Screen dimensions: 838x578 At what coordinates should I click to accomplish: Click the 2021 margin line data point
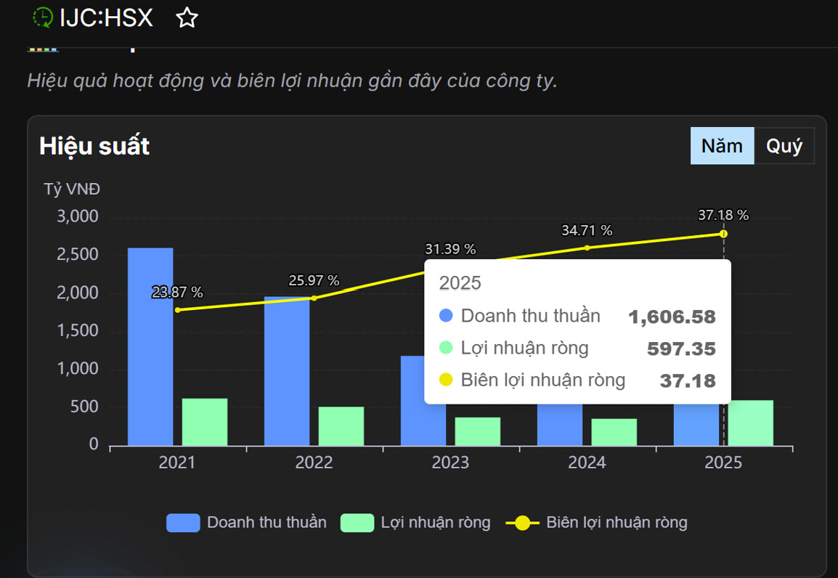click(x=177, y=310)
